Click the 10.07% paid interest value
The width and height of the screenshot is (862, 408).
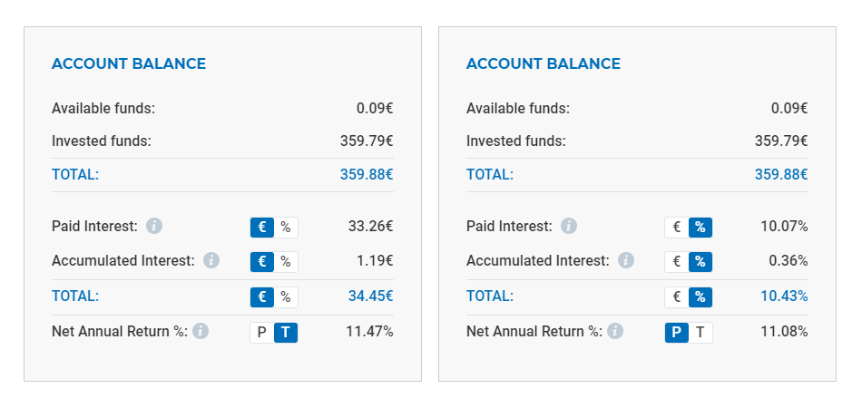pos(785,227)
